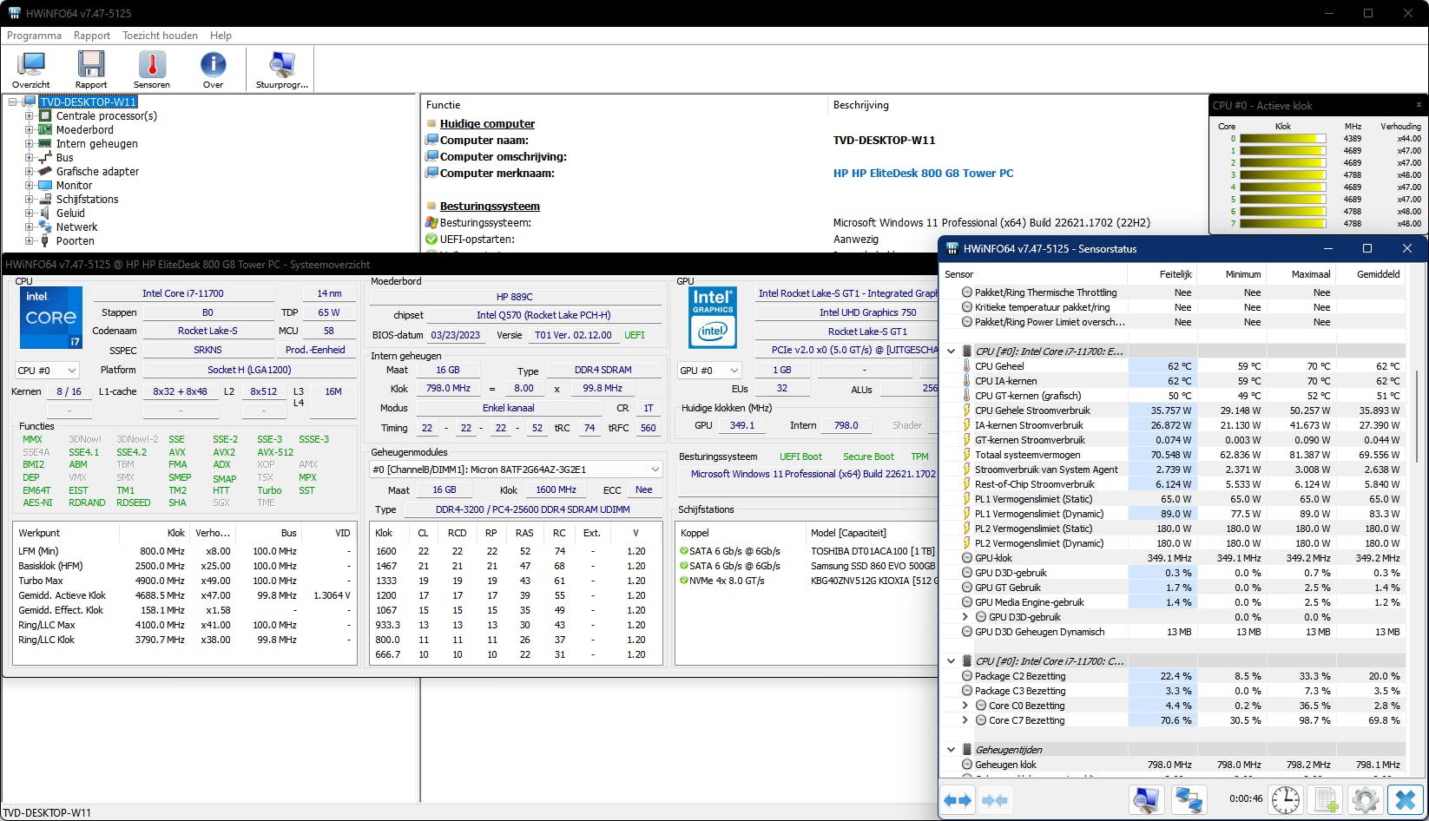Click the expand-columns double arrow icon
The image size is (1429, 821).
(x=958, y=799)
